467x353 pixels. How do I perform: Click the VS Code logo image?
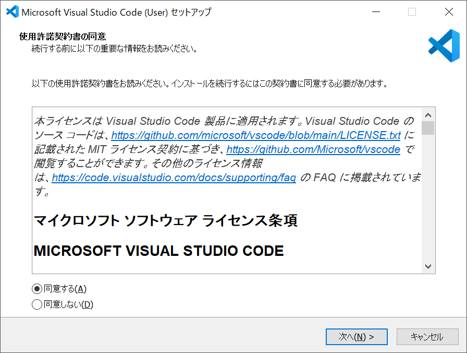tap(444, 46)
